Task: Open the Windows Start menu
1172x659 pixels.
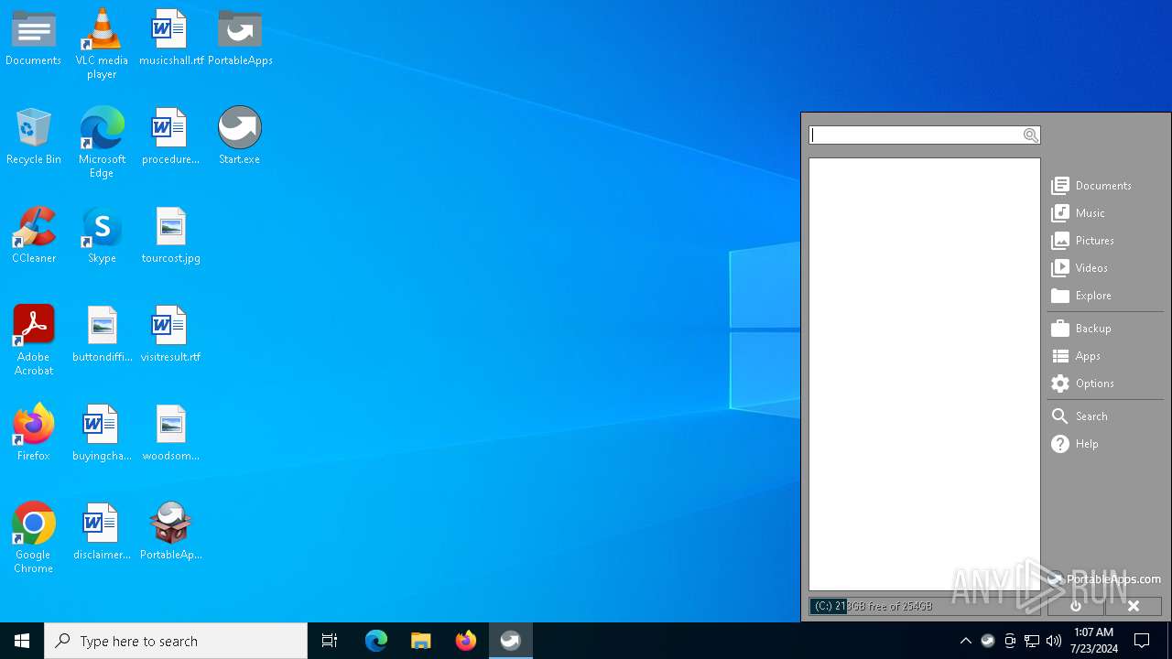Action: click(x=22, y=641)
